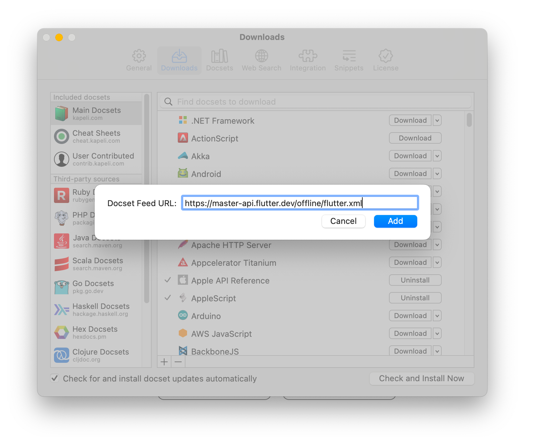Download the Appcelerator Titanium docset
The height and width of the screenshot is (437, 536).
tap(410, 262)
